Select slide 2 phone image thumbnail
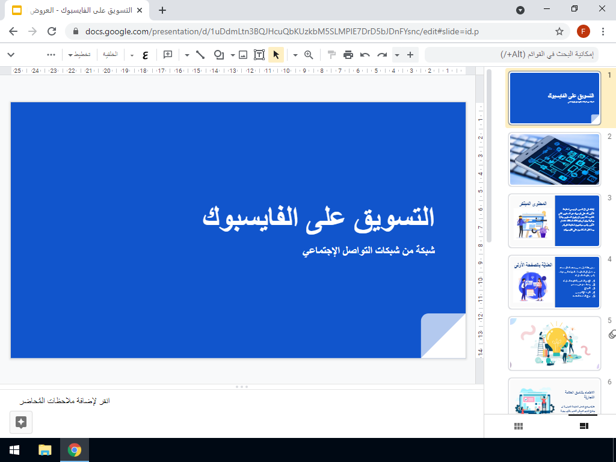 point(554,159)
